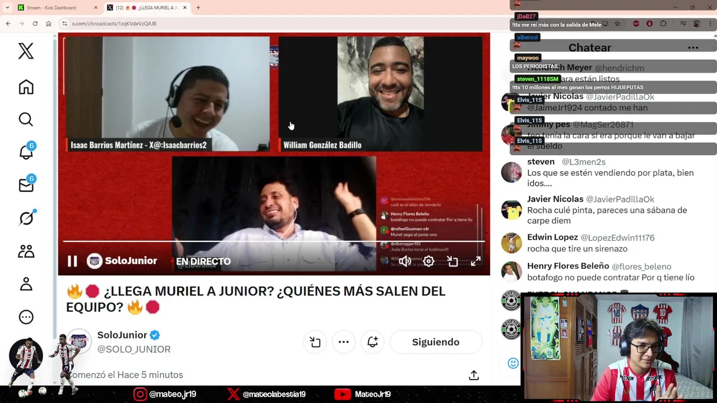Open the @SOLO_JUNIOR handle link
Image resolution: width=717 pixels, height=403 pixels.
pos(134,349)
